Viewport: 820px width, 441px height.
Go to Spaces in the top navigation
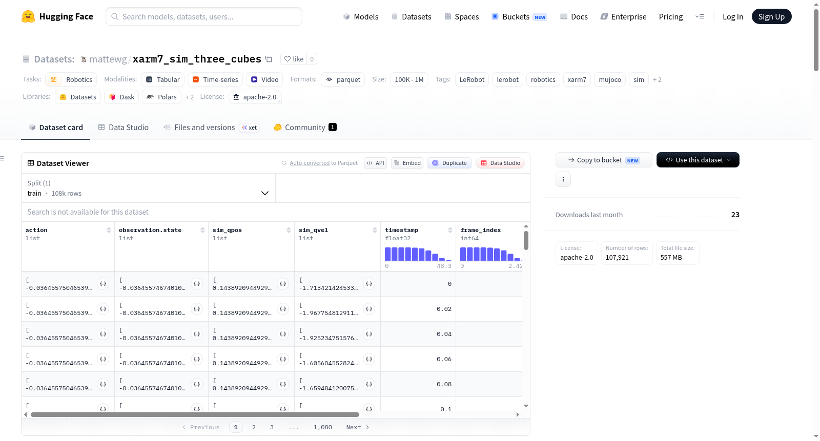(462, 17)
